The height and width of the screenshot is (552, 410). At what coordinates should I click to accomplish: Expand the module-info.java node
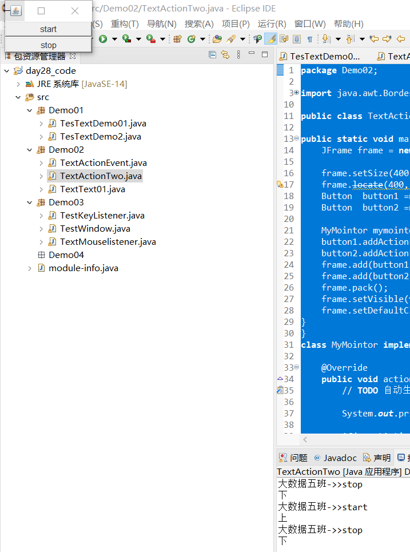click(30, 268)
